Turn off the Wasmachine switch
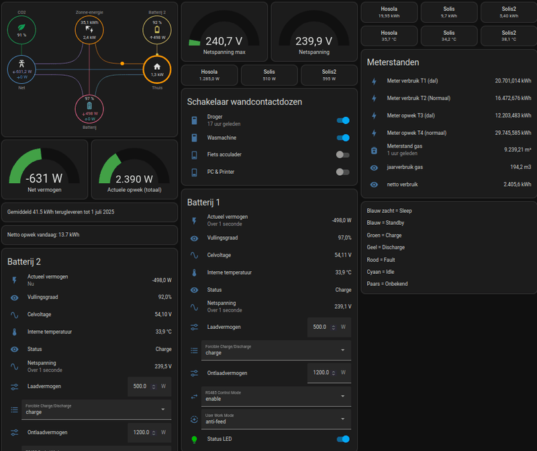537x451 pixels. tap(343, 138)
